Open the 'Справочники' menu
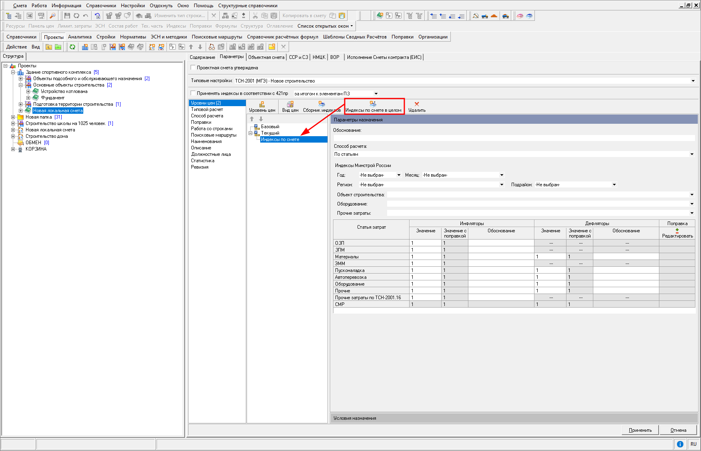The height and width of the screenshot is (451, 701). (x=101, y=6)
